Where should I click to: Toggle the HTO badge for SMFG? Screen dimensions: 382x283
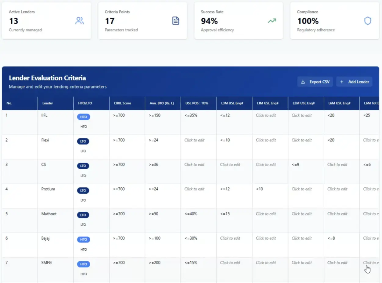(84, 264)
